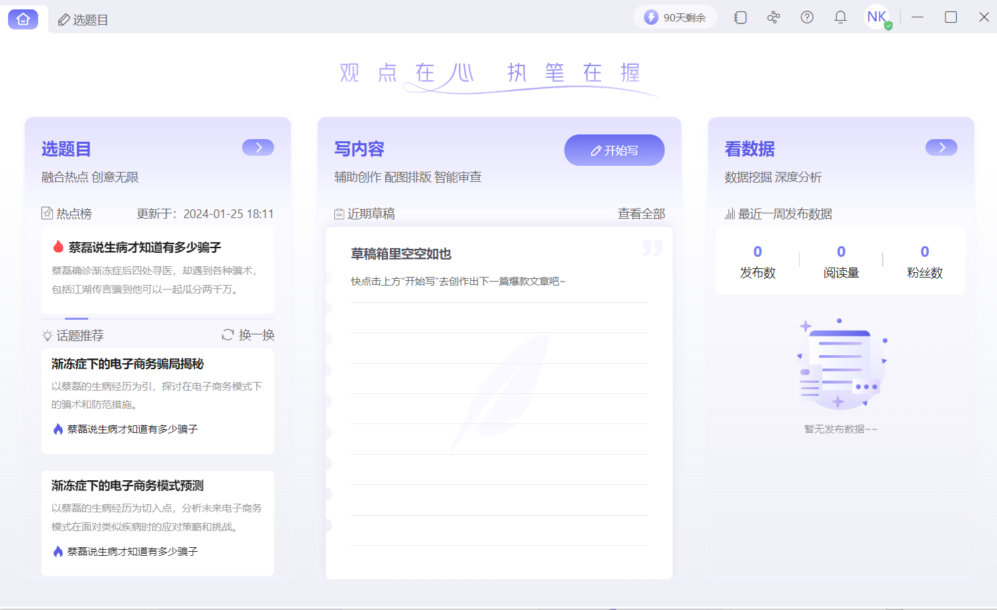Open the notebook icon in the title bar
997x610 pixels.
tap(740, 17)
